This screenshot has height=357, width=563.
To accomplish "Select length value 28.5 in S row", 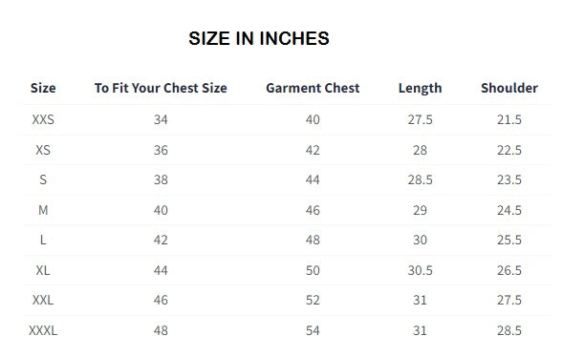I will [420, 179].
